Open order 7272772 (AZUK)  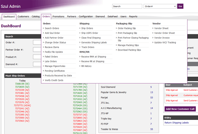[x=22, y=105]
